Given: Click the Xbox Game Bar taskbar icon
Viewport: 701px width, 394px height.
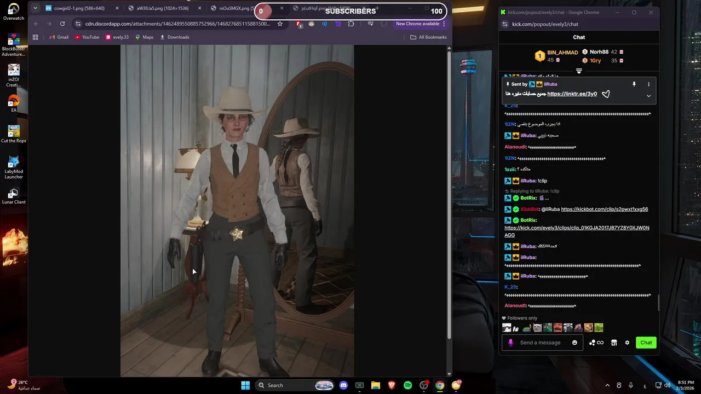Looking at the screenshot, I should tap(359, 385).
